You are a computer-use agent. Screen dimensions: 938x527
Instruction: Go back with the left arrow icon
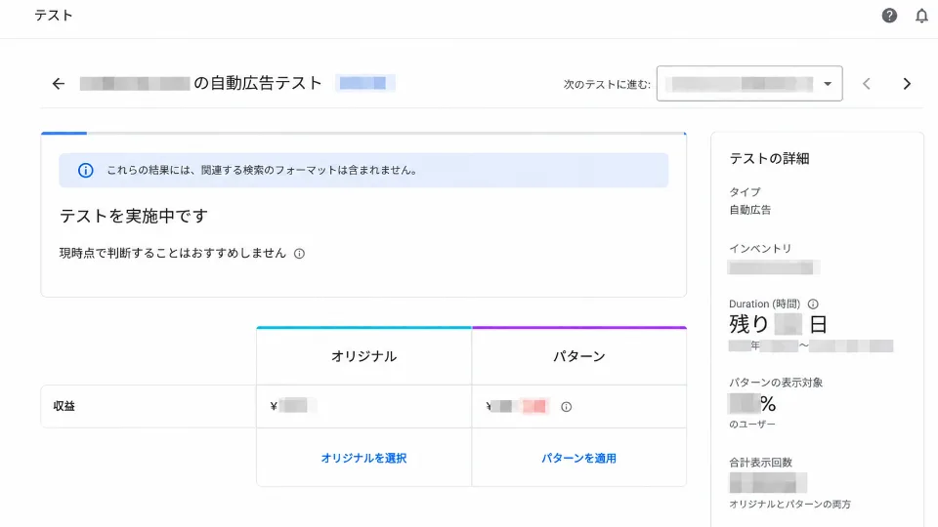pos(58,84)
